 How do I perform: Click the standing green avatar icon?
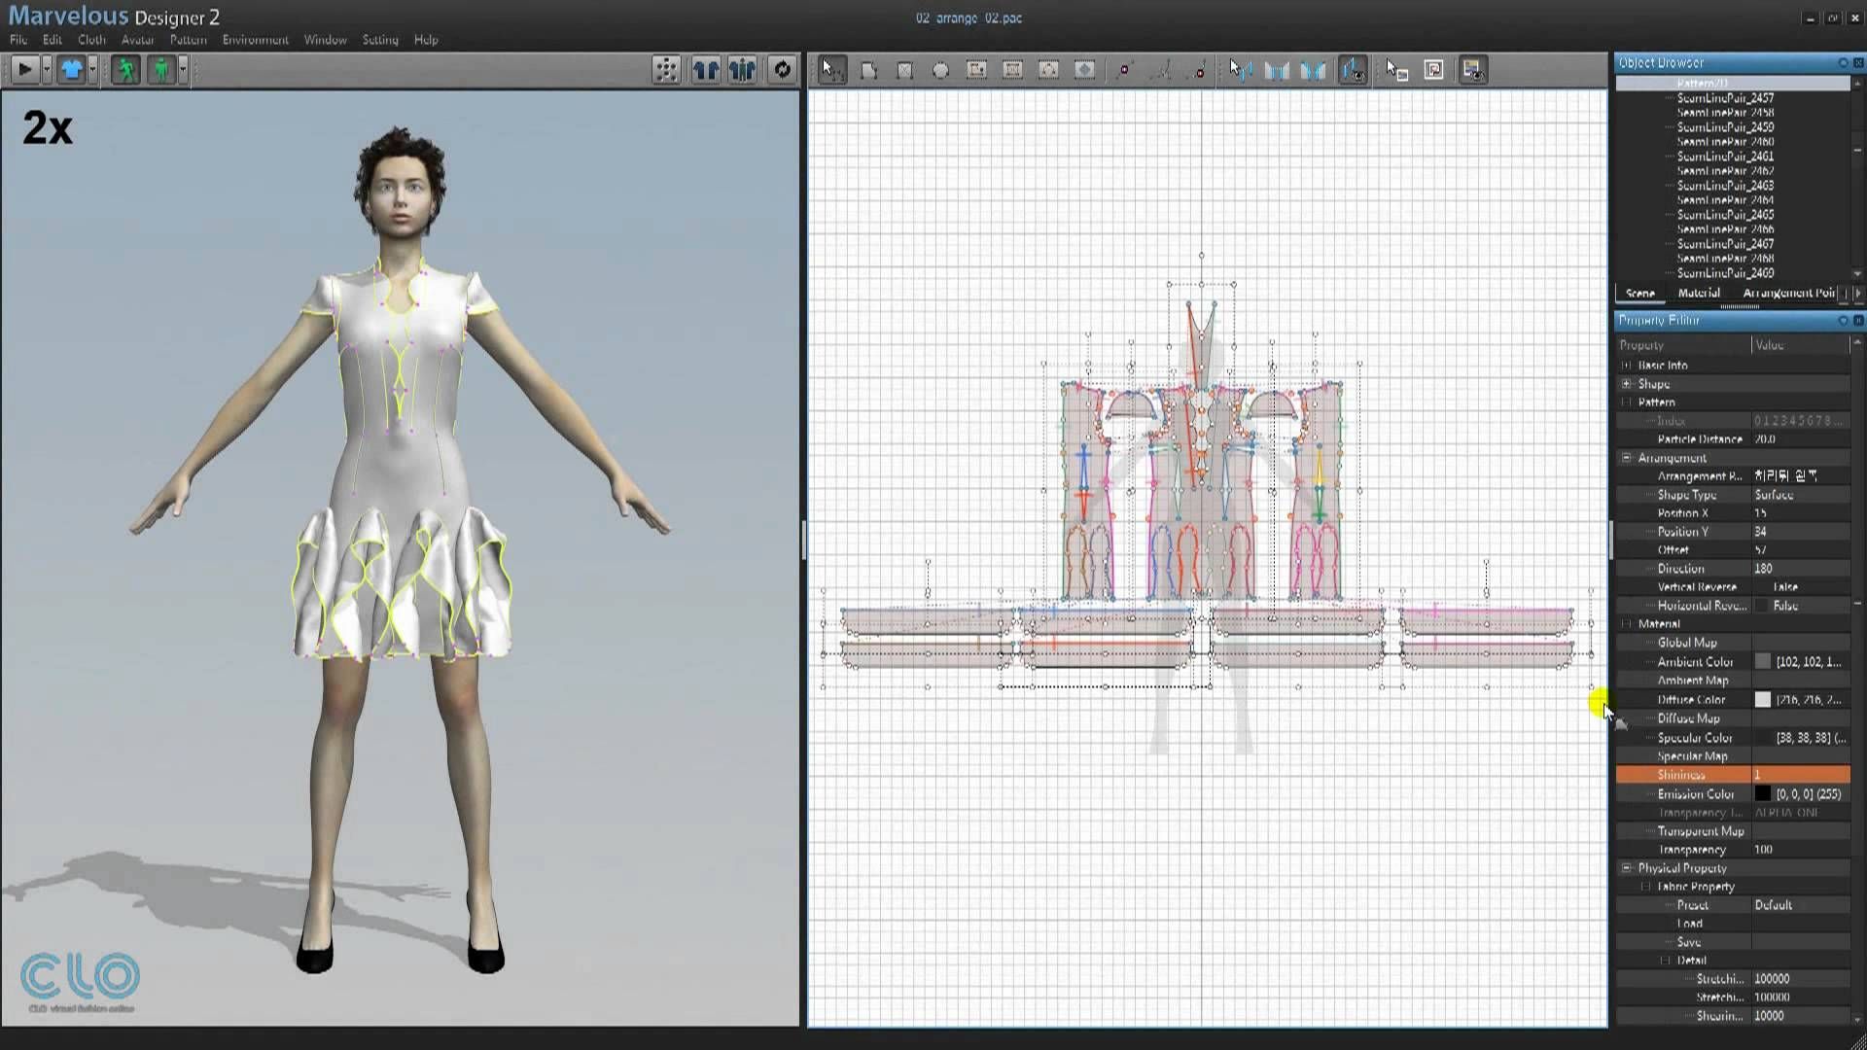tap(161, 69)
